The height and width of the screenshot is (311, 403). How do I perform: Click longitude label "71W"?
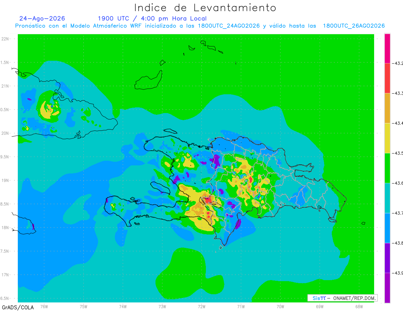click(x=241, y=307)
